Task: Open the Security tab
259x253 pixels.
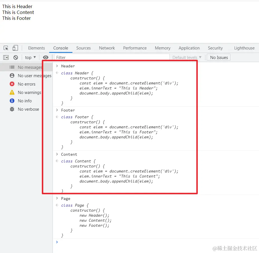Action: click(215, 48)
